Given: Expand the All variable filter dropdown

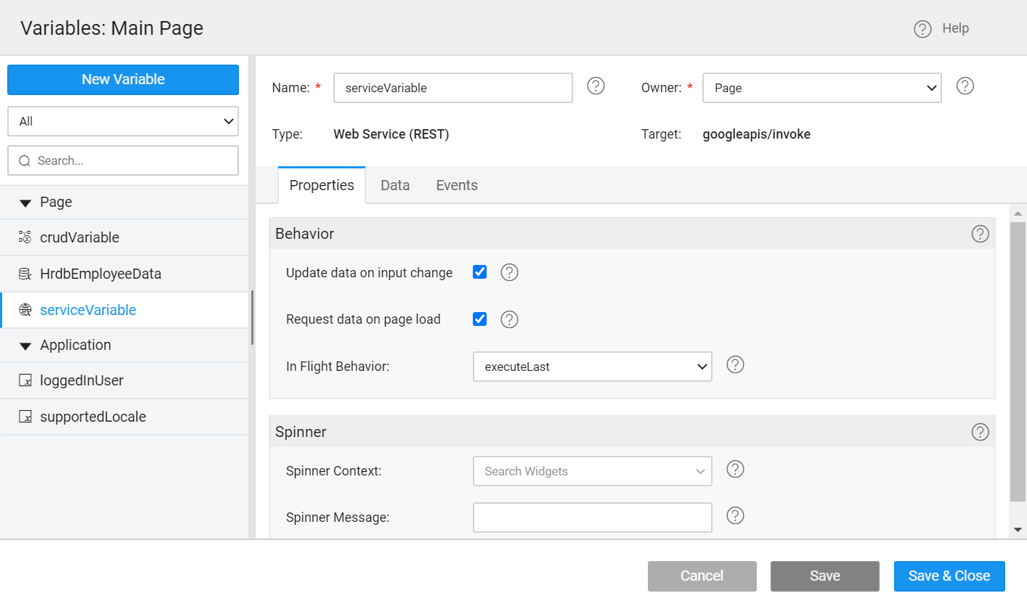Looking at the screenshot, I should [x=123, y=121].
